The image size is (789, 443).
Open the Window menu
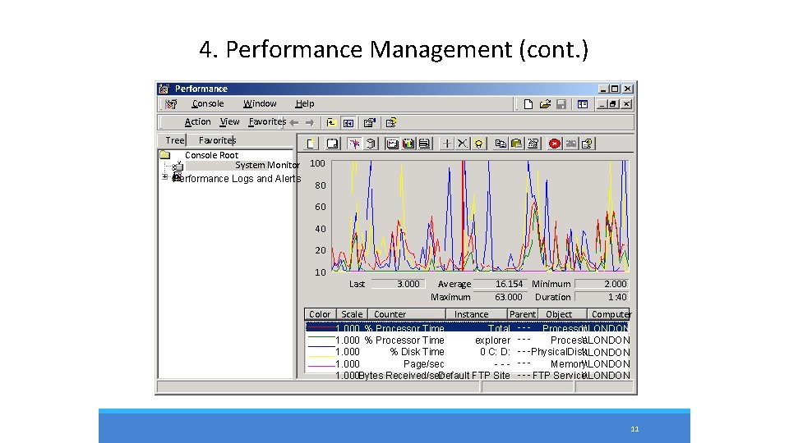coord(260,103)
